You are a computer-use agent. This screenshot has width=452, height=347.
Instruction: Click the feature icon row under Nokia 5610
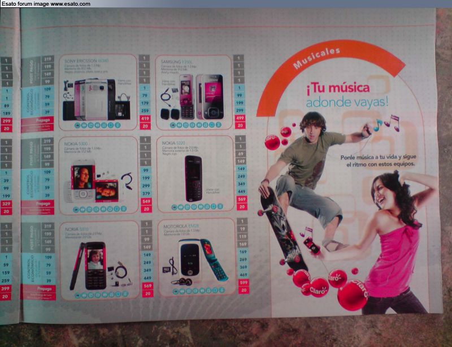101,294
